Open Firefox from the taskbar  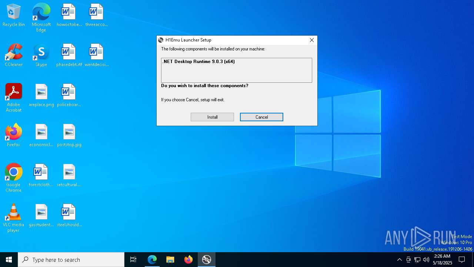coord(188,260)
